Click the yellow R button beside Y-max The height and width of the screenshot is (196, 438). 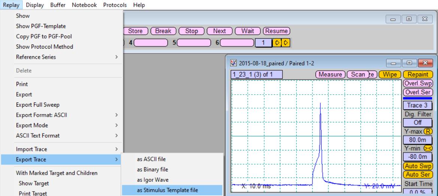(428, 131)
